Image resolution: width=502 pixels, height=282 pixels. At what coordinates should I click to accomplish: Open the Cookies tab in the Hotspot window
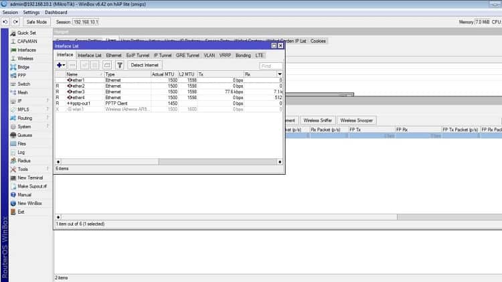318,41
